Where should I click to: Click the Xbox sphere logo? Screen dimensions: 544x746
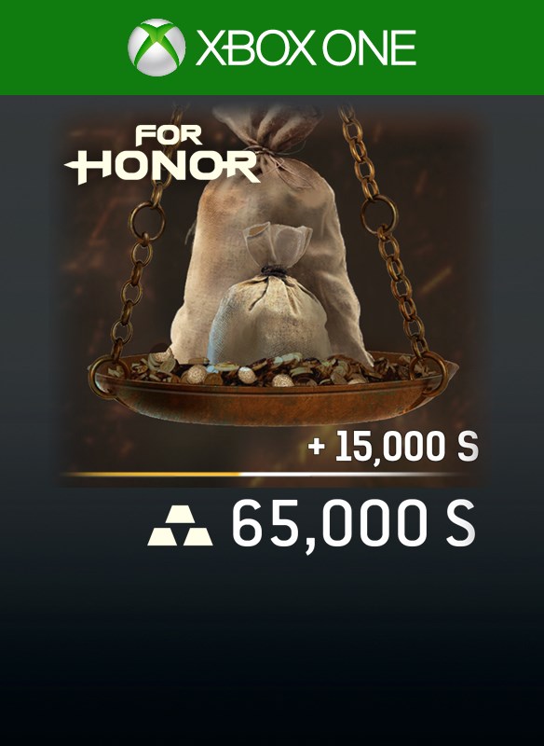tap(156, 48)
